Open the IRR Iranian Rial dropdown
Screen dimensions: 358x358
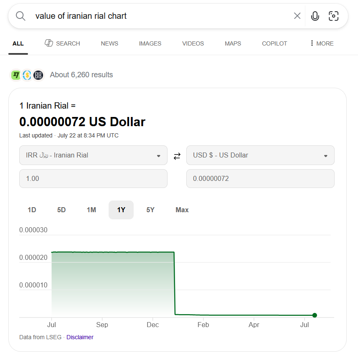(94, 155)
